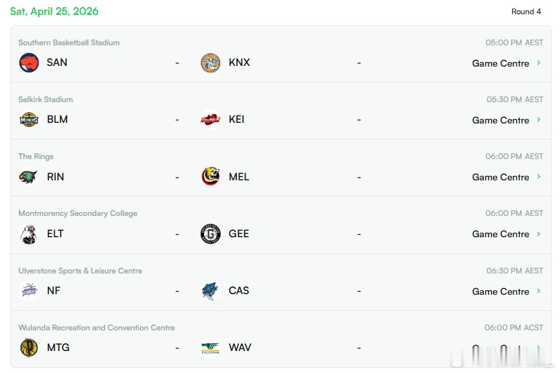Click the MTG team name
560x373 pixels.
[58, 348]
